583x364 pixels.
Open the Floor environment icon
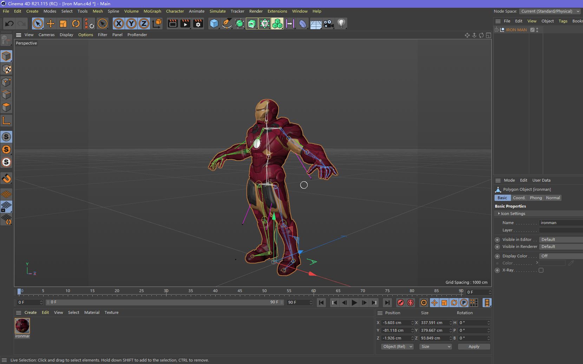pos(316,24)
